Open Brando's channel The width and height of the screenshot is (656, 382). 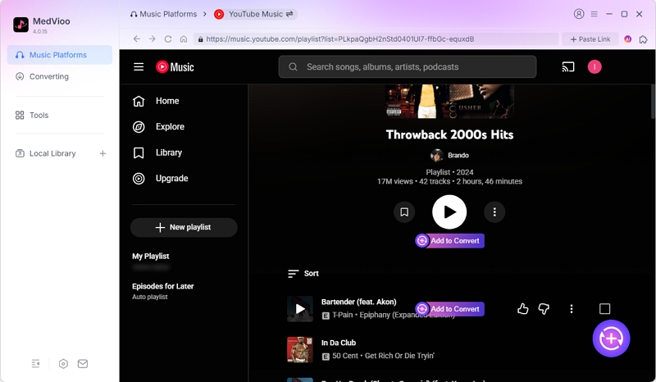449,155
